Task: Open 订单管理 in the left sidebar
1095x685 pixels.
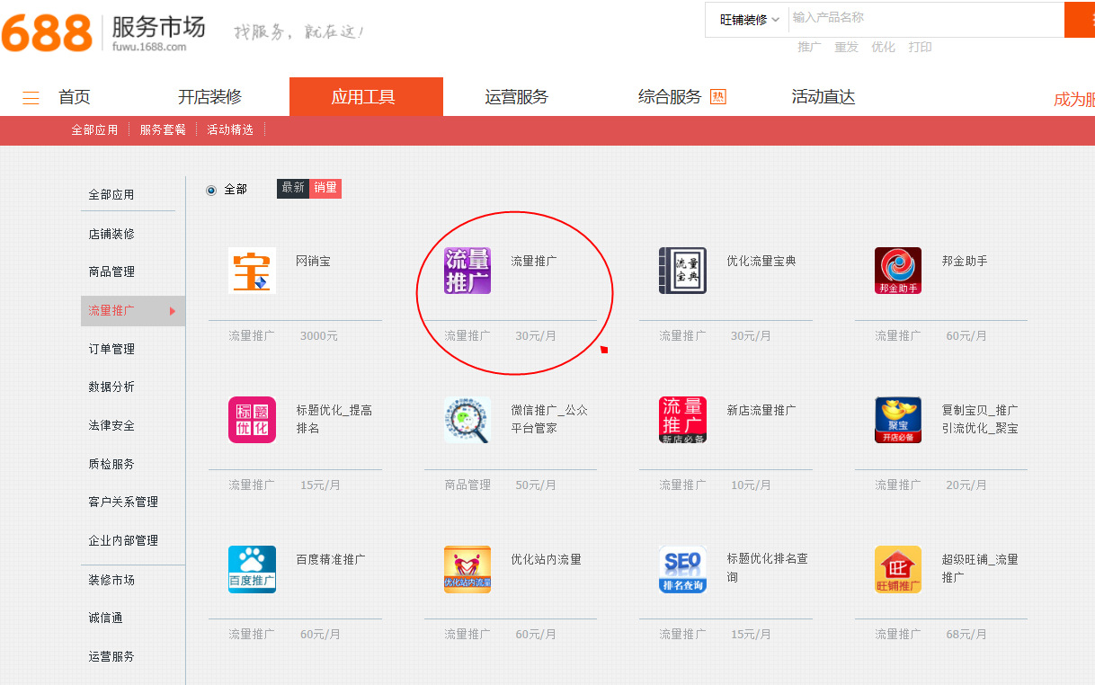Action: pyautogui.click(x=111, y=349)
